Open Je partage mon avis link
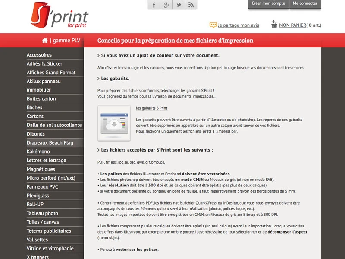 [238, 25]
